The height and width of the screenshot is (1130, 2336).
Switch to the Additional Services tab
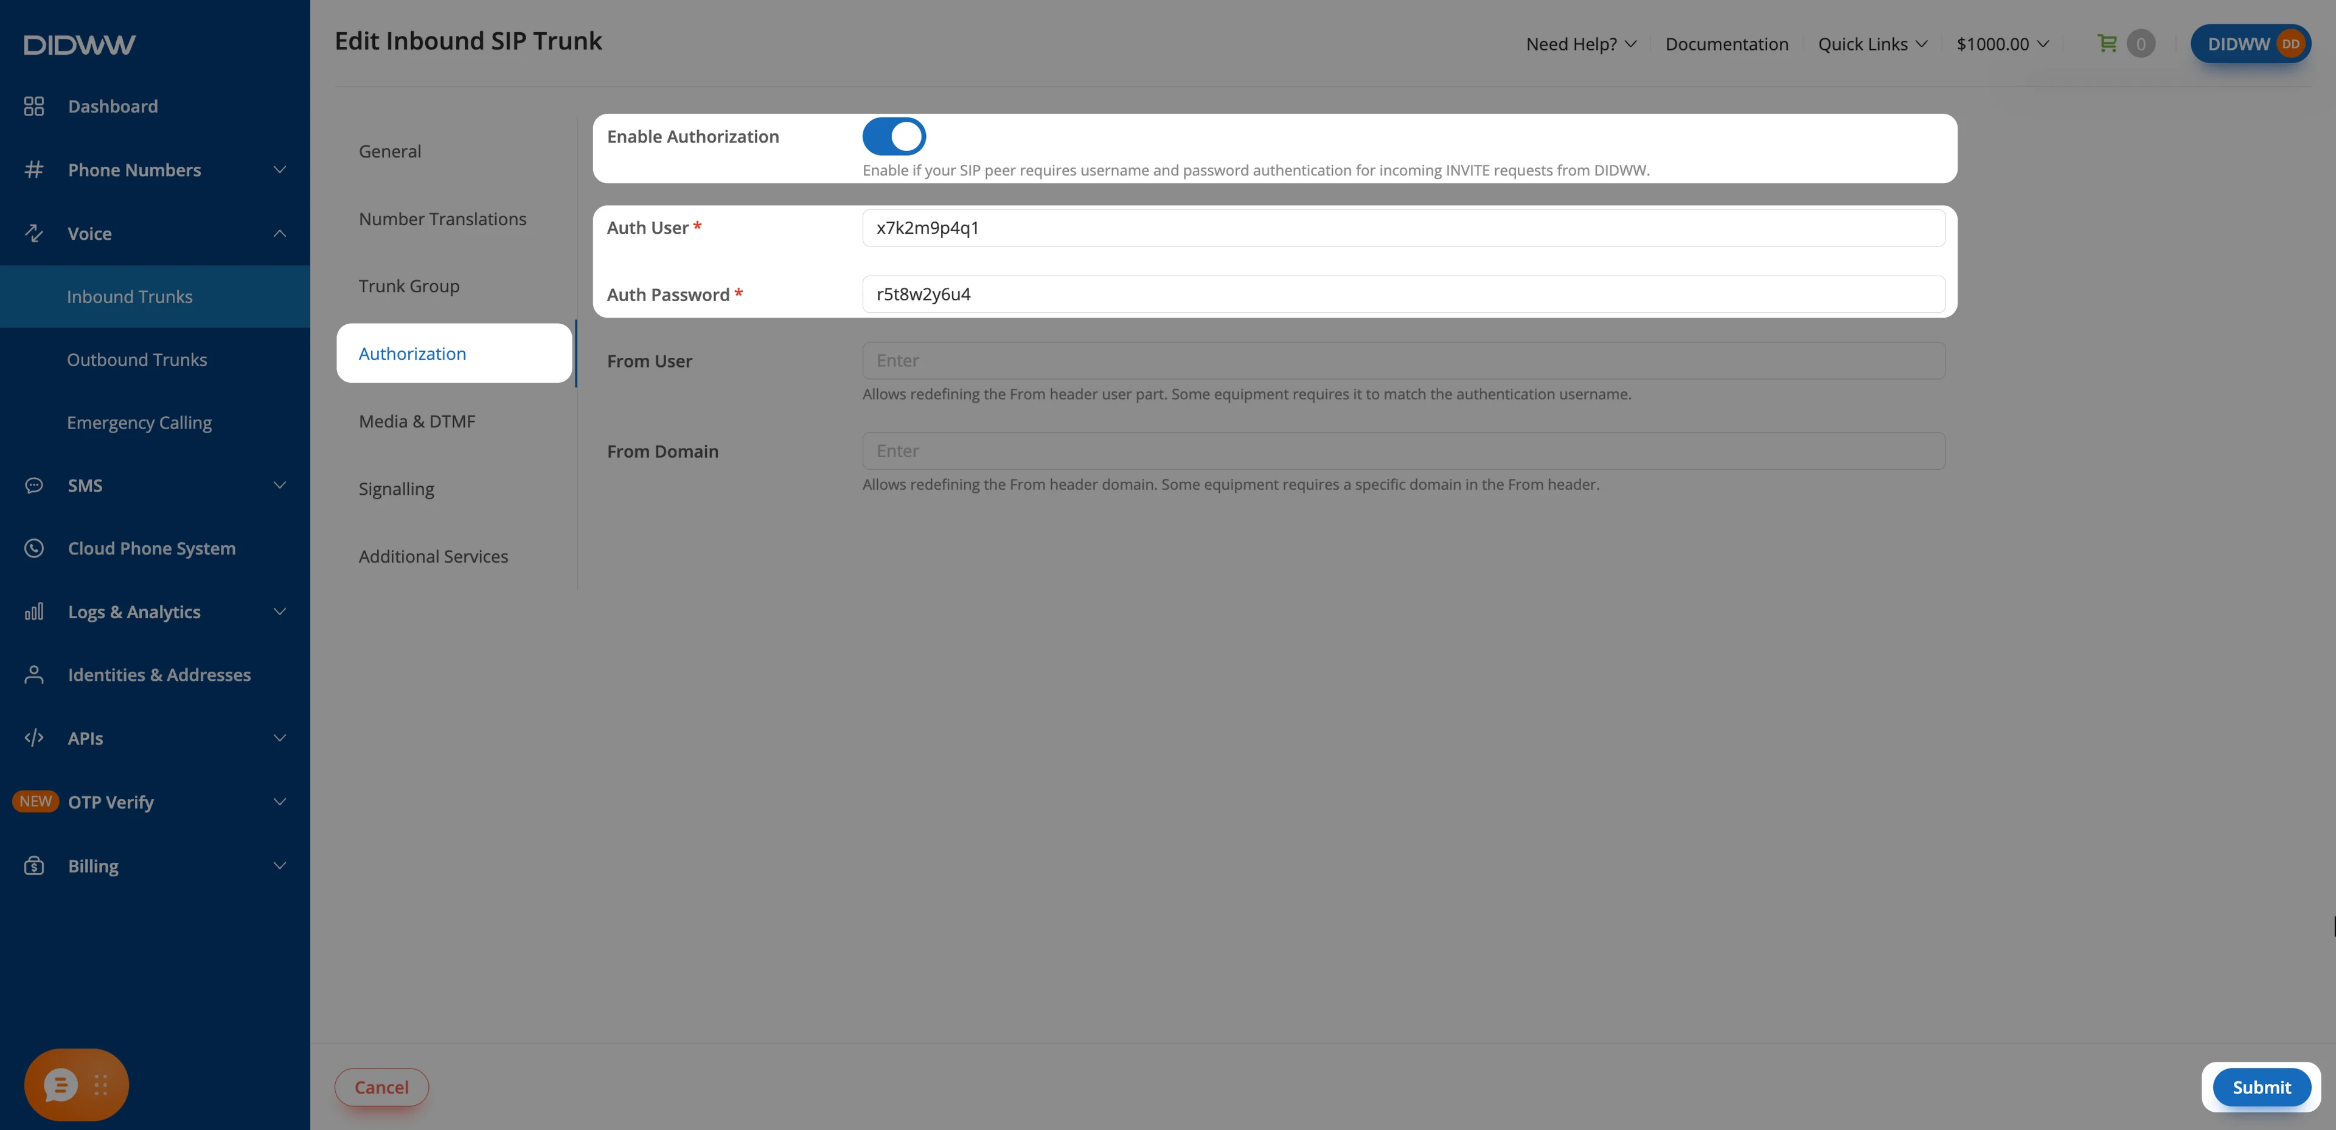(x=434, y=556)
